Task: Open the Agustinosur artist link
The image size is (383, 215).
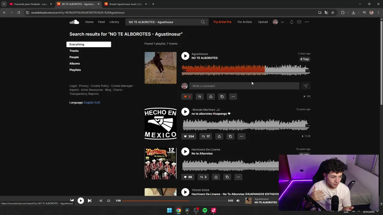Action: coord(200,54)
